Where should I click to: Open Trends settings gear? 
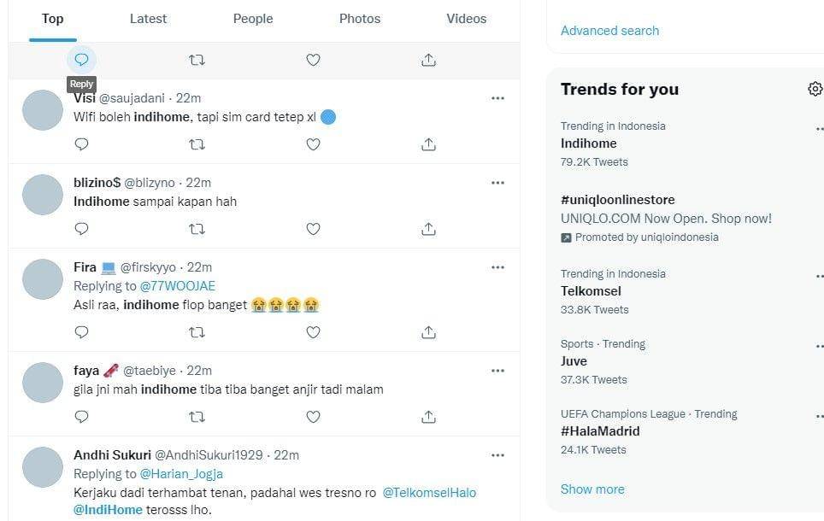(x=815, y=89)
